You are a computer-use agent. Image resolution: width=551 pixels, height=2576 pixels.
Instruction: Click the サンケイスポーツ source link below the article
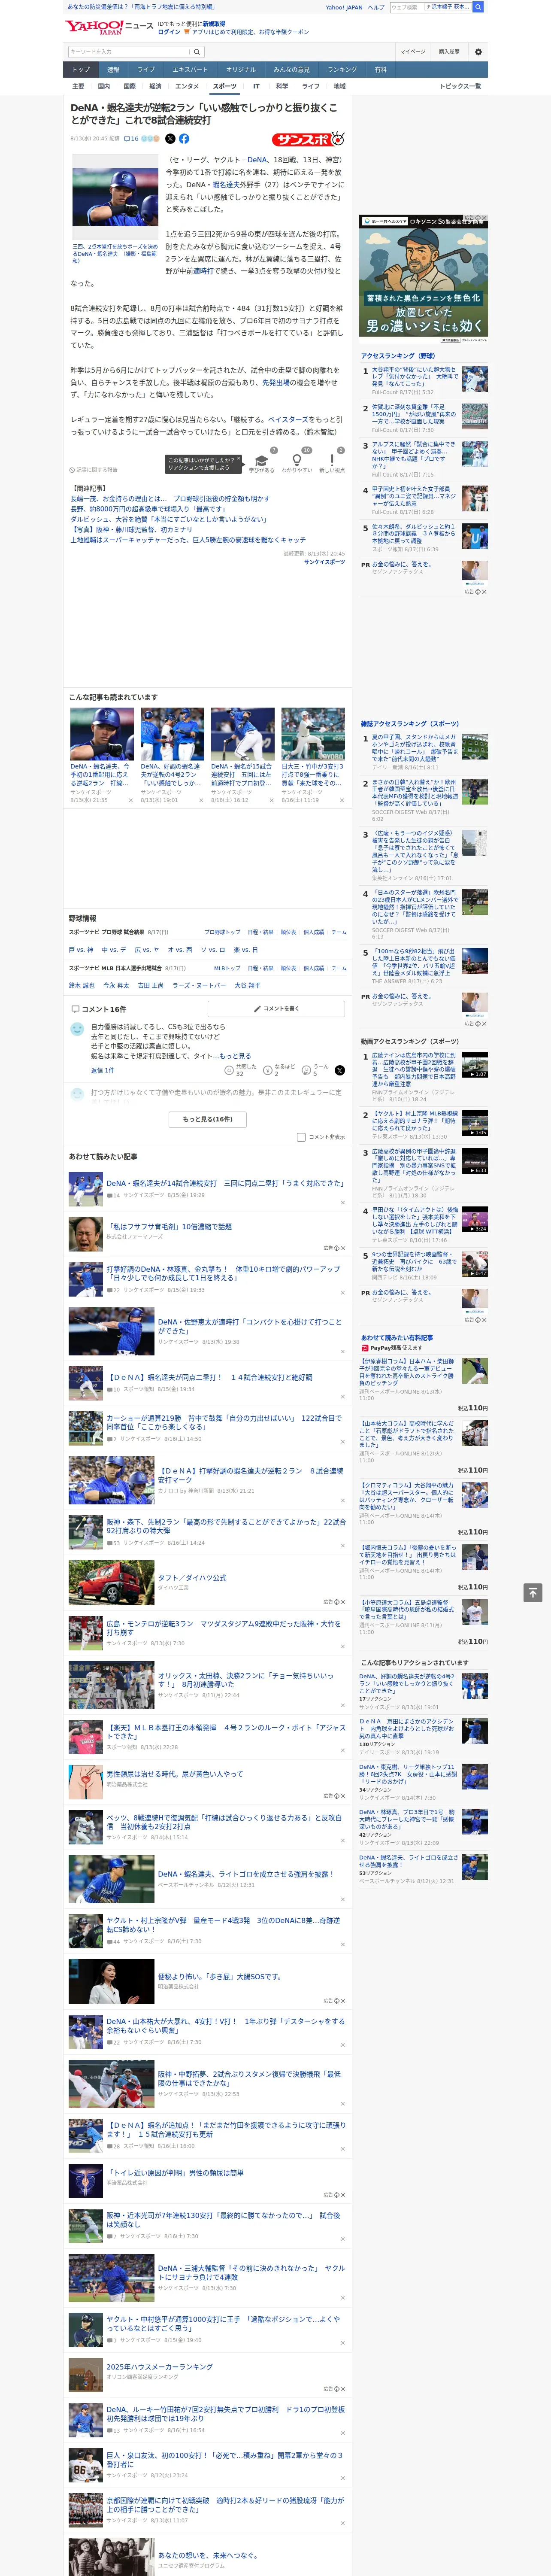tap(324, 561)
